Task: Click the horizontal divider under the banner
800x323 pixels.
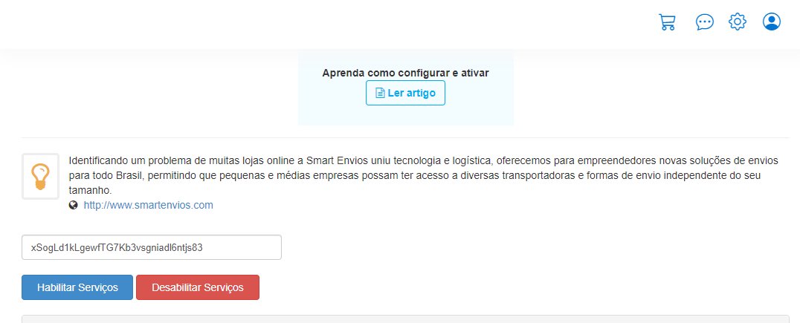Action: click(x=406, y=137)
